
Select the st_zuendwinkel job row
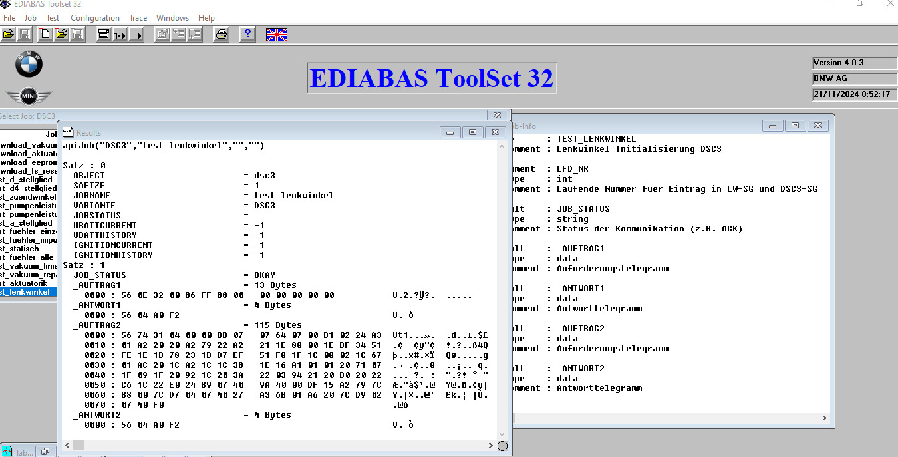29,197
